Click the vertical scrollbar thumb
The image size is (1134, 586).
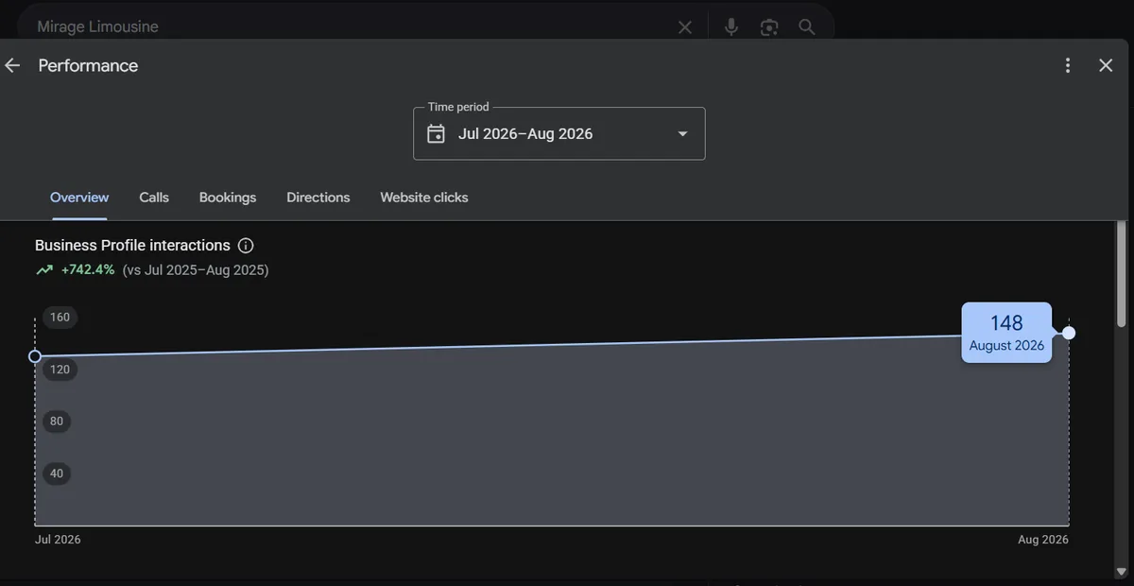(1122, 274)
